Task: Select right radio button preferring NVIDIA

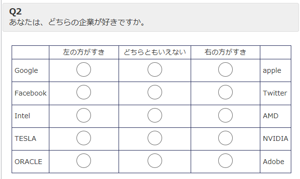Action: (x=225, y=138)
